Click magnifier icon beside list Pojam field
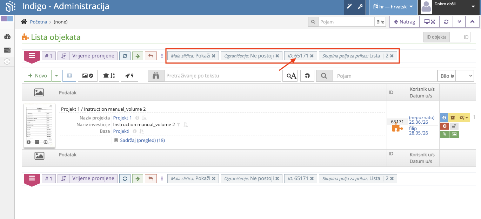This screenshot has width=481, height=219. [x=324, y=76]
